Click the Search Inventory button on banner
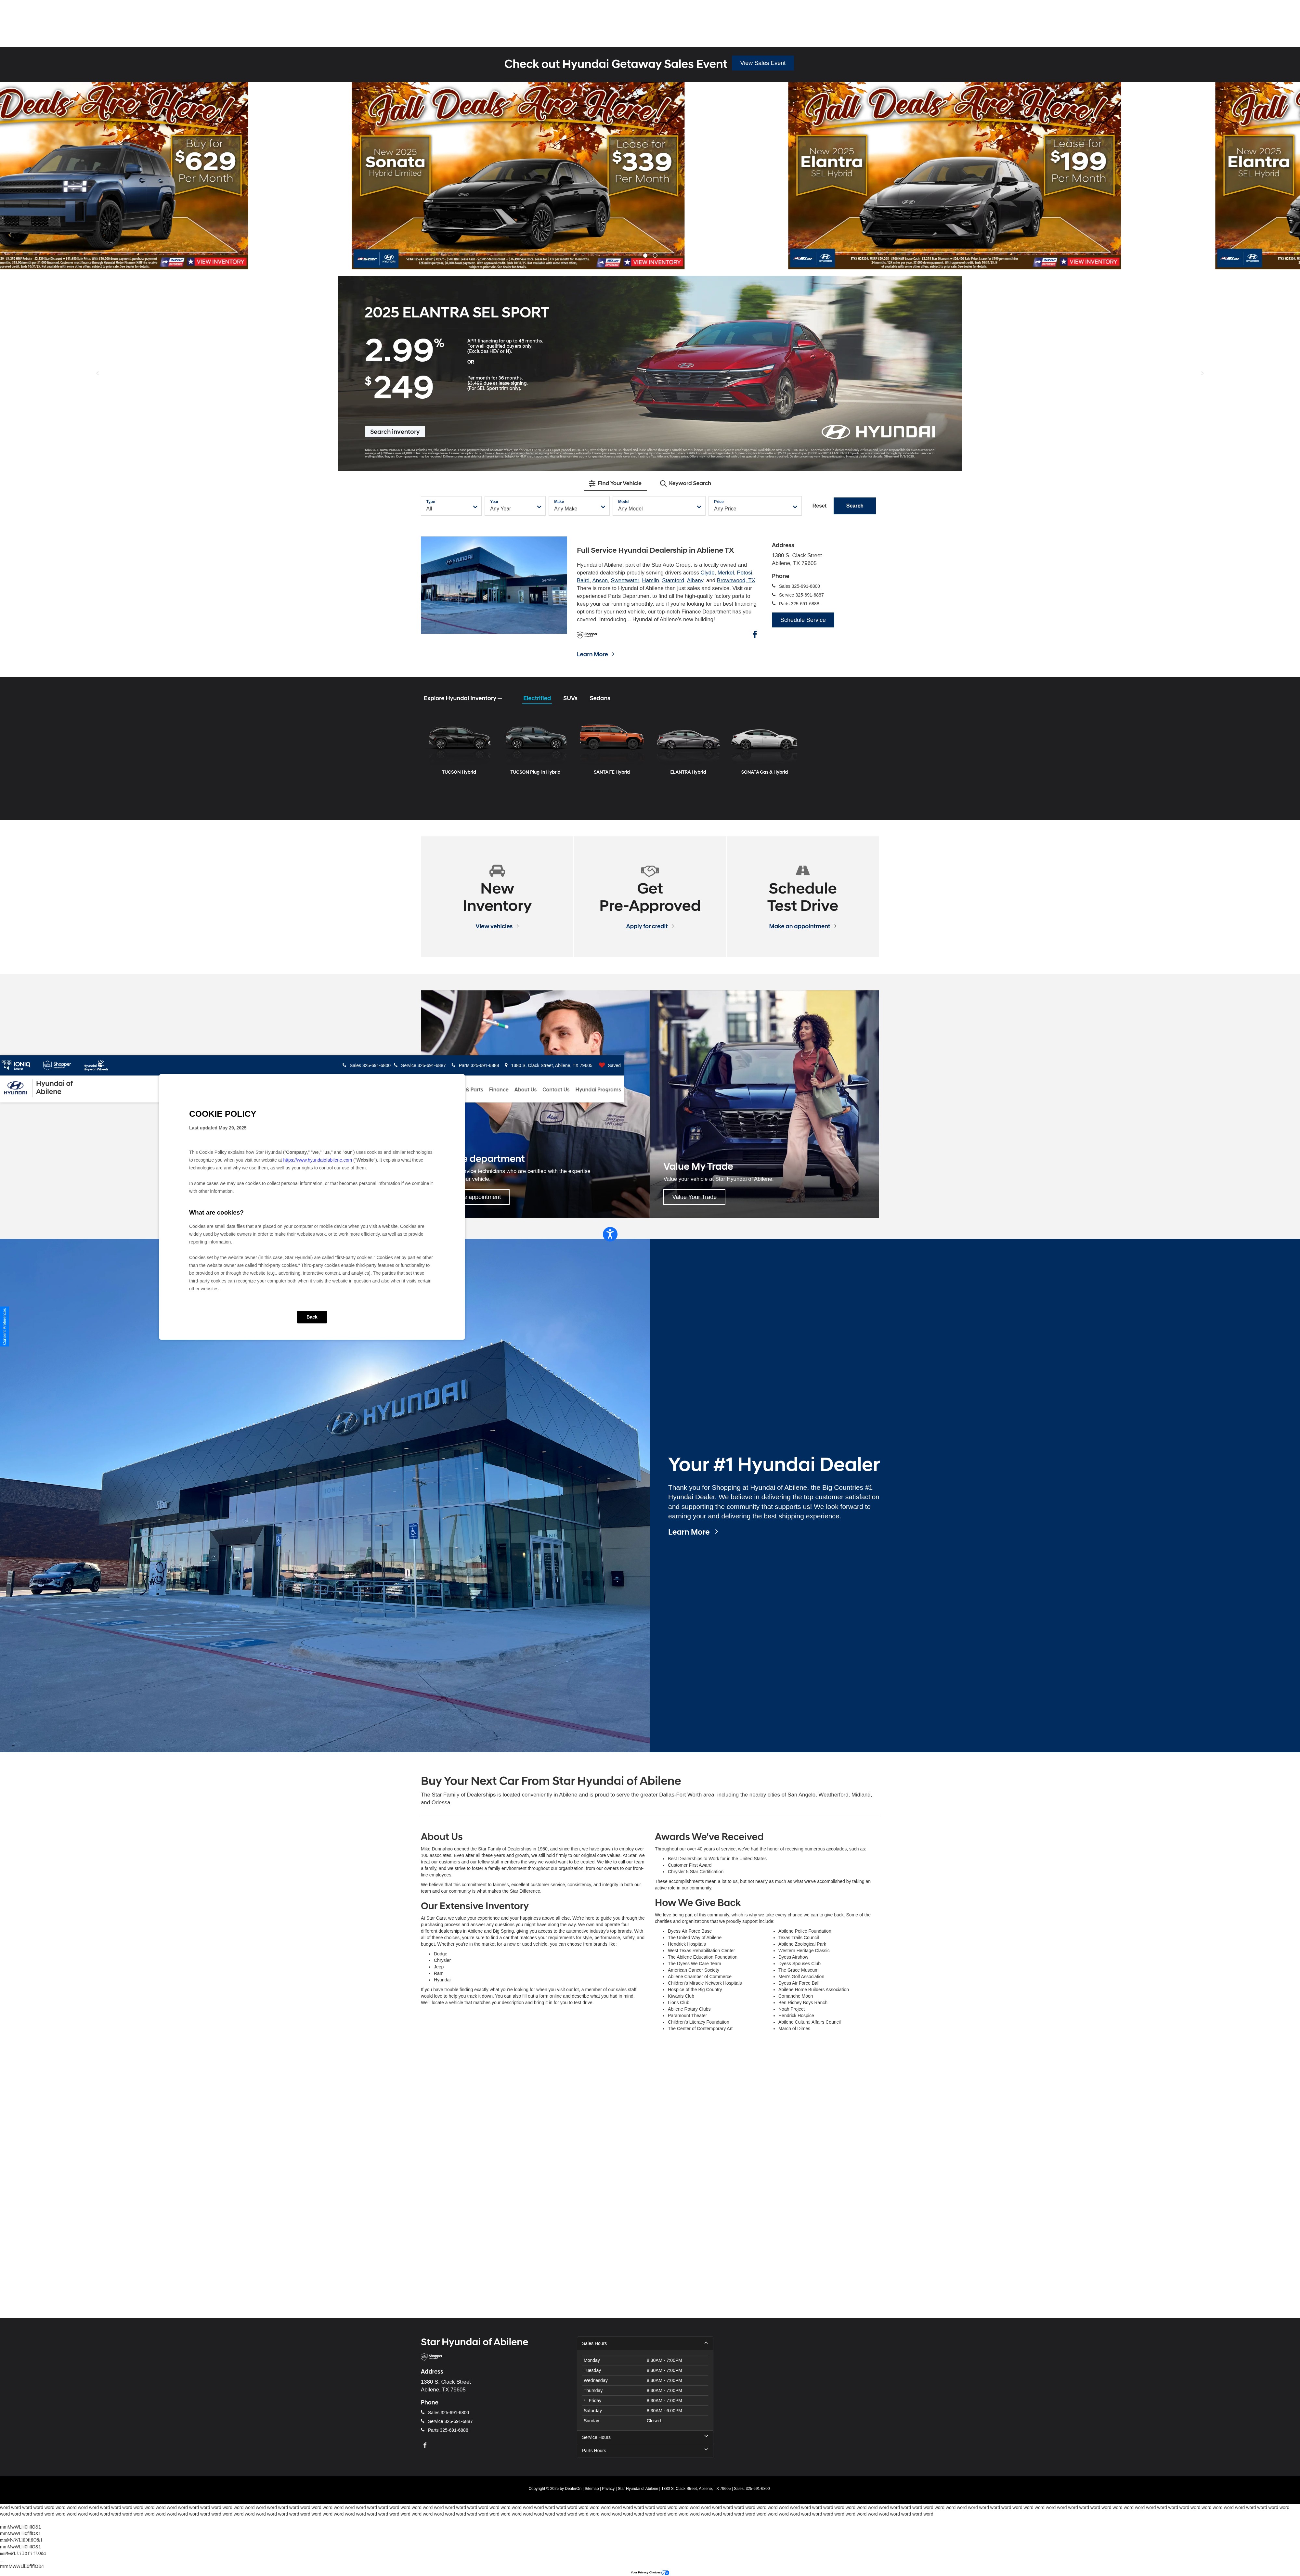 click(395, 432)
